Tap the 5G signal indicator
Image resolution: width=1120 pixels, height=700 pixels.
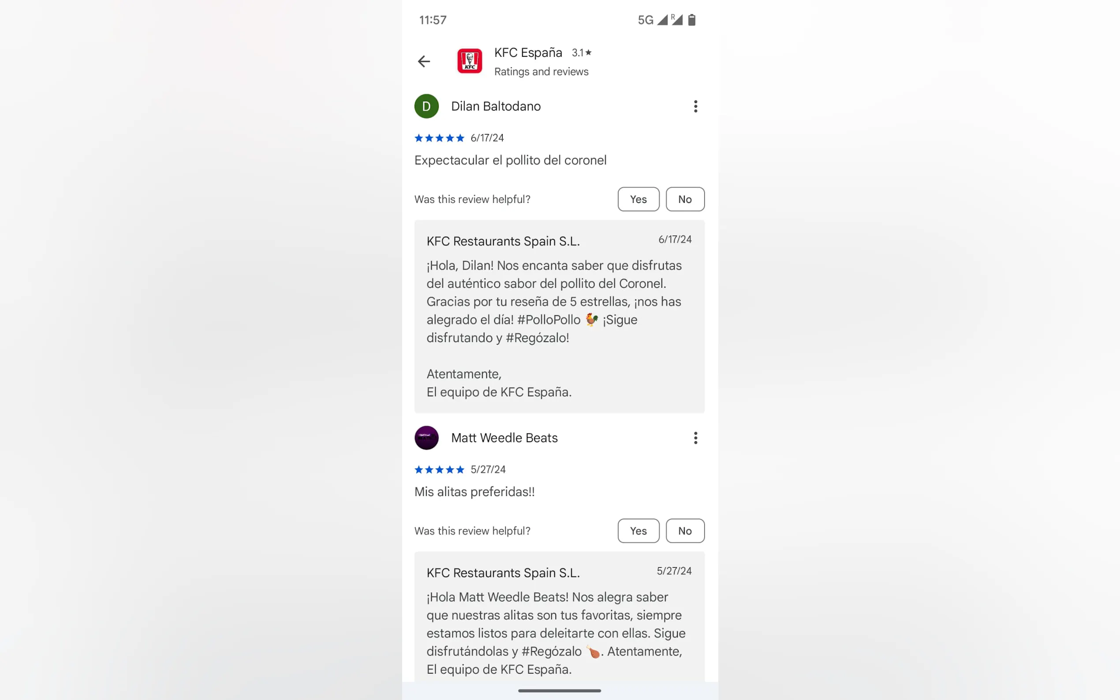tap(646, 20)
